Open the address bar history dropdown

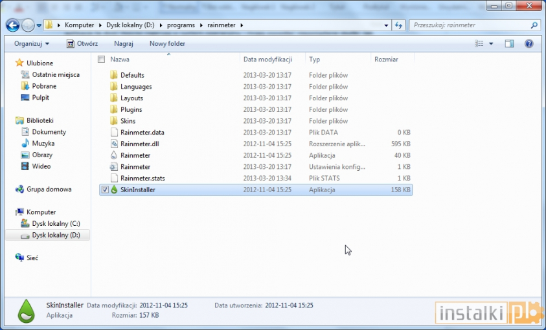coord(386,25)
